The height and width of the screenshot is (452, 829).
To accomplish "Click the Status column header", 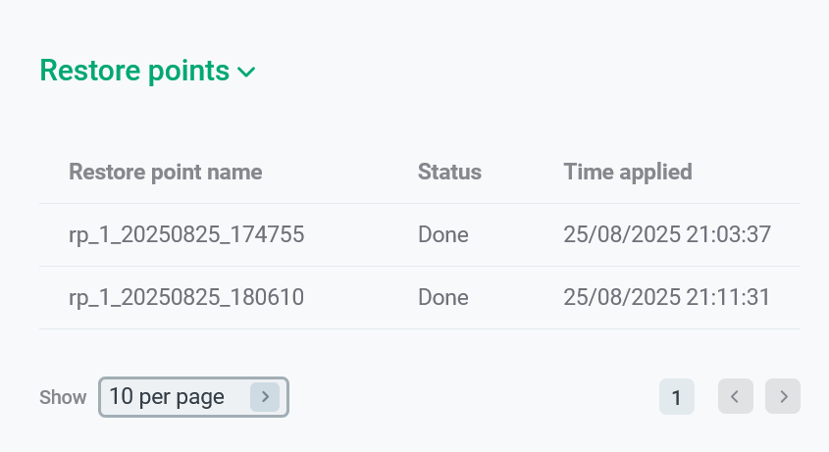I will pos(449,173).
